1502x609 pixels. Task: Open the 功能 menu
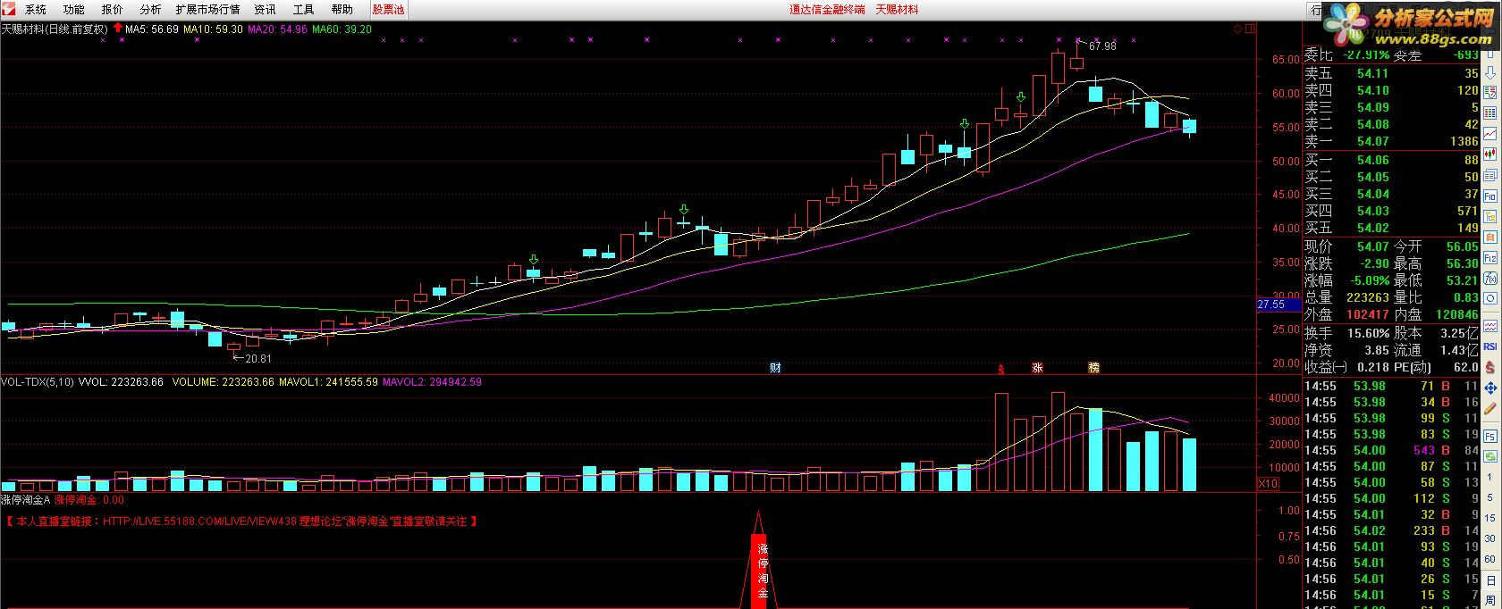(74, 10)
